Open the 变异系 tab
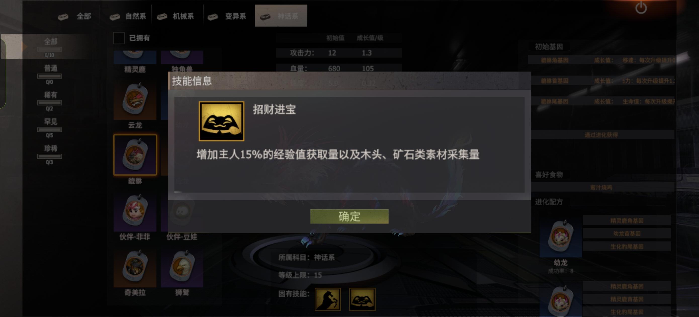The image size is (699, 317). pyautogui.click(x=227, y=16)
